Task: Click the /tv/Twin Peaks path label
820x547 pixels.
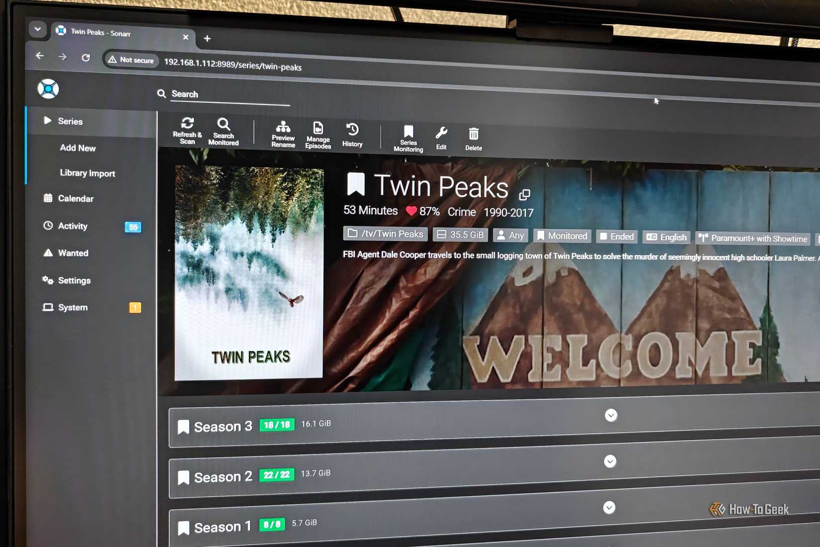Action: [386, 234]
